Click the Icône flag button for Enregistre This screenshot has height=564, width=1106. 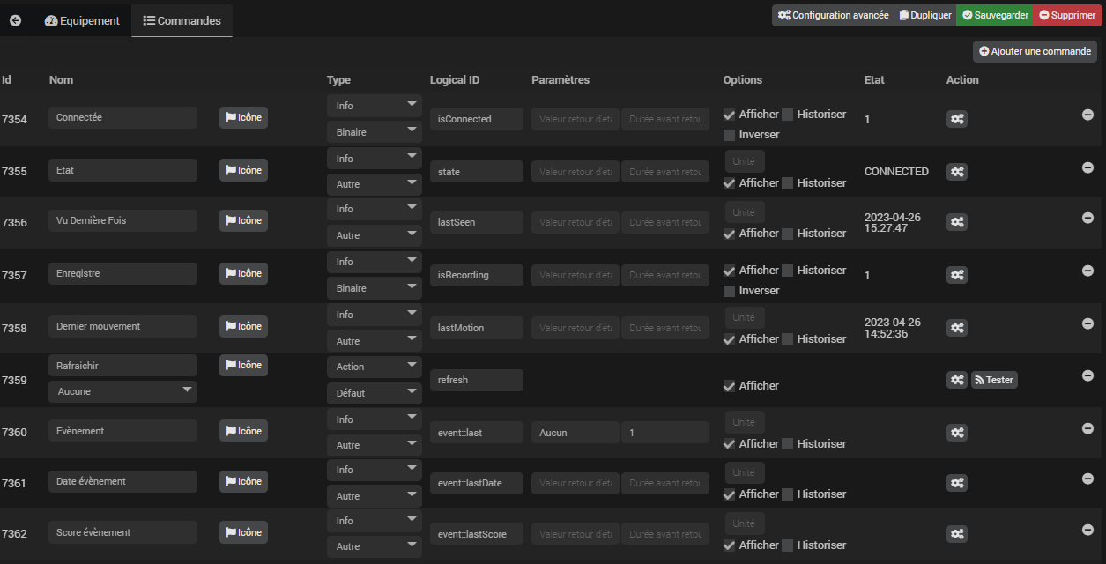[243, 274]
